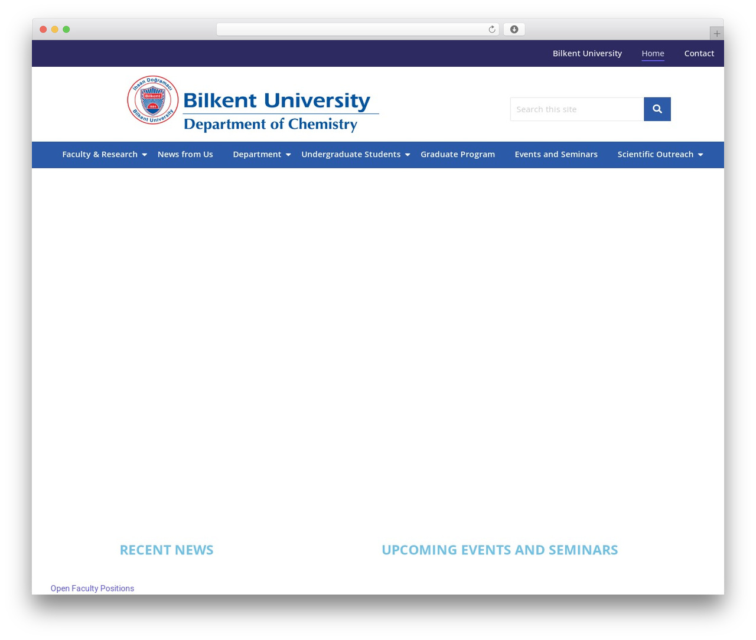This screenshot has width=756, height=640.
Task: Open the browser downloads icon
Action: [x=514, y=30]
